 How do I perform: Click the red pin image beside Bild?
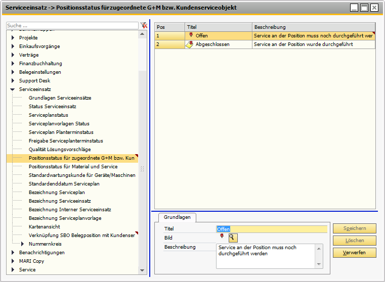pyautogui.click(x=222, y=237)
